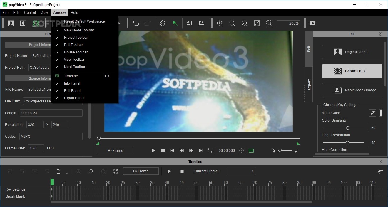Open the Control menu
The height and width of the screenshot is (207, 388).
coord(30,13)
